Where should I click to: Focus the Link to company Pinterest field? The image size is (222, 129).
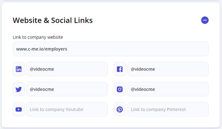(x=168, y=109)
